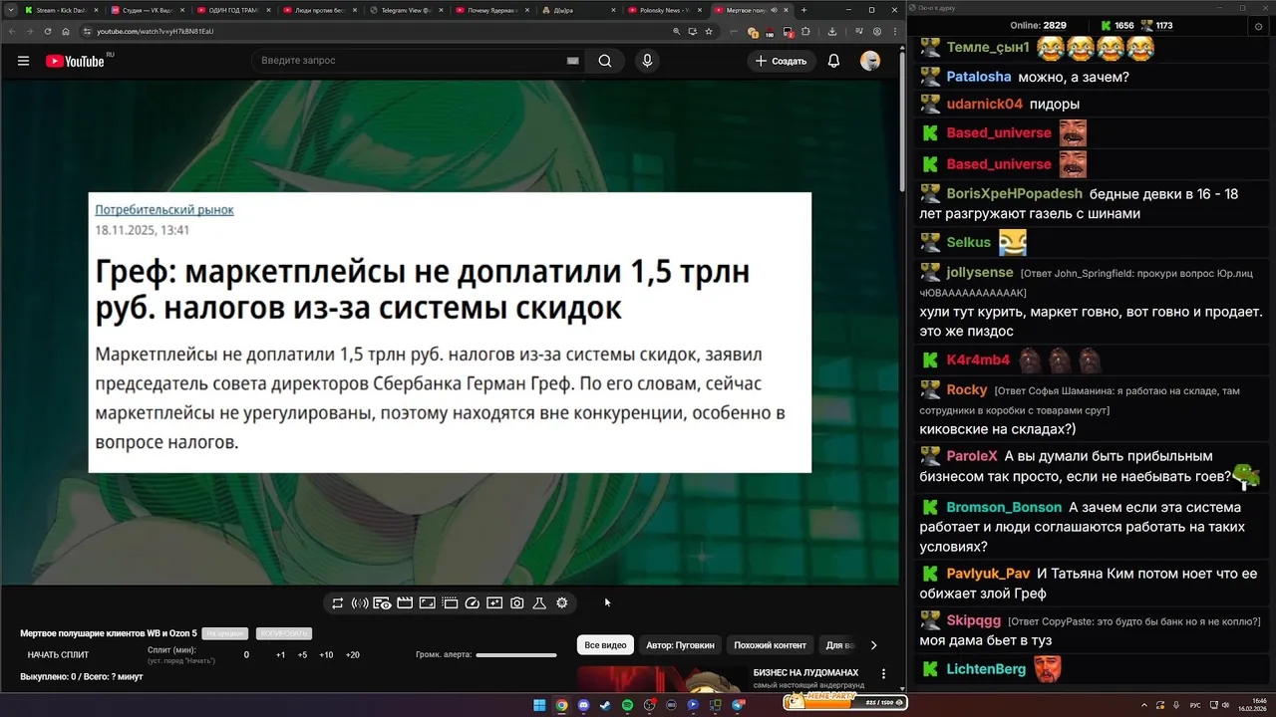
Task: Add +1 split minute
Action: 280,655
